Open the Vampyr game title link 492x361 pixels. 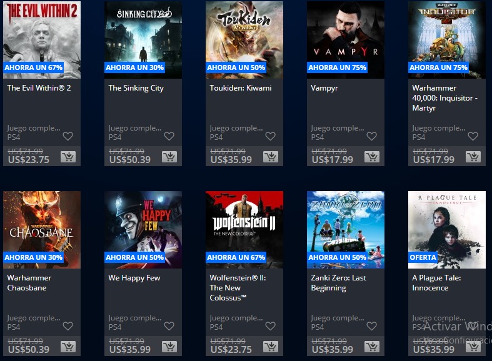coord(324,88)
